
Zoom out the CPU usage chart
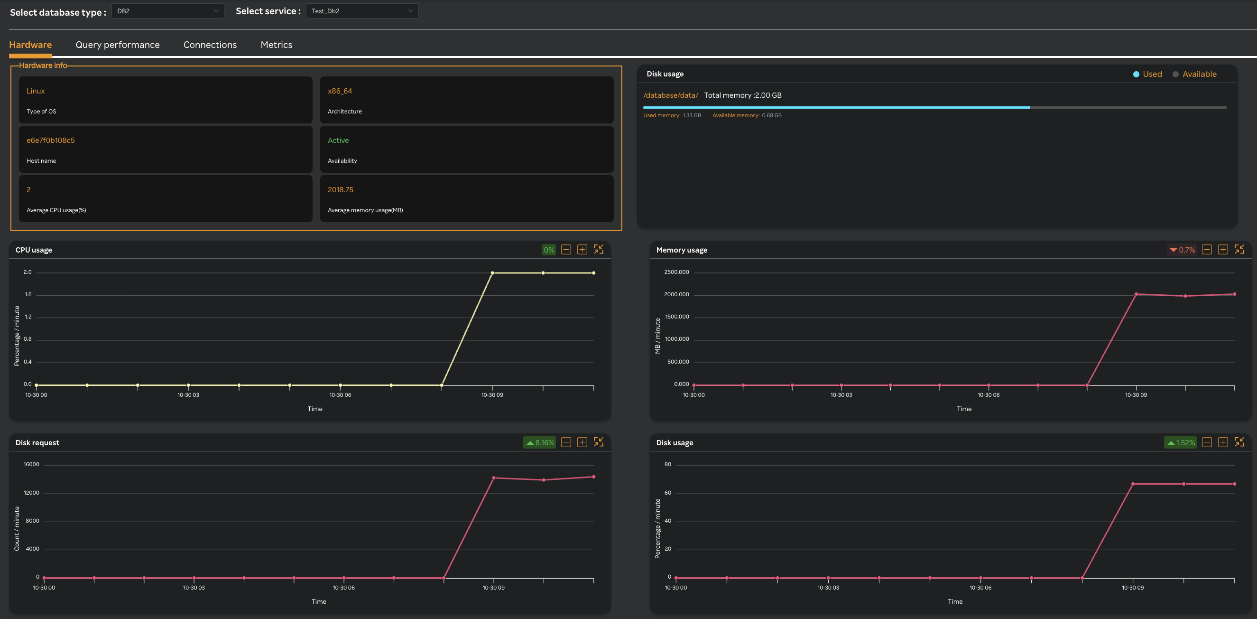tap(566, 250)
